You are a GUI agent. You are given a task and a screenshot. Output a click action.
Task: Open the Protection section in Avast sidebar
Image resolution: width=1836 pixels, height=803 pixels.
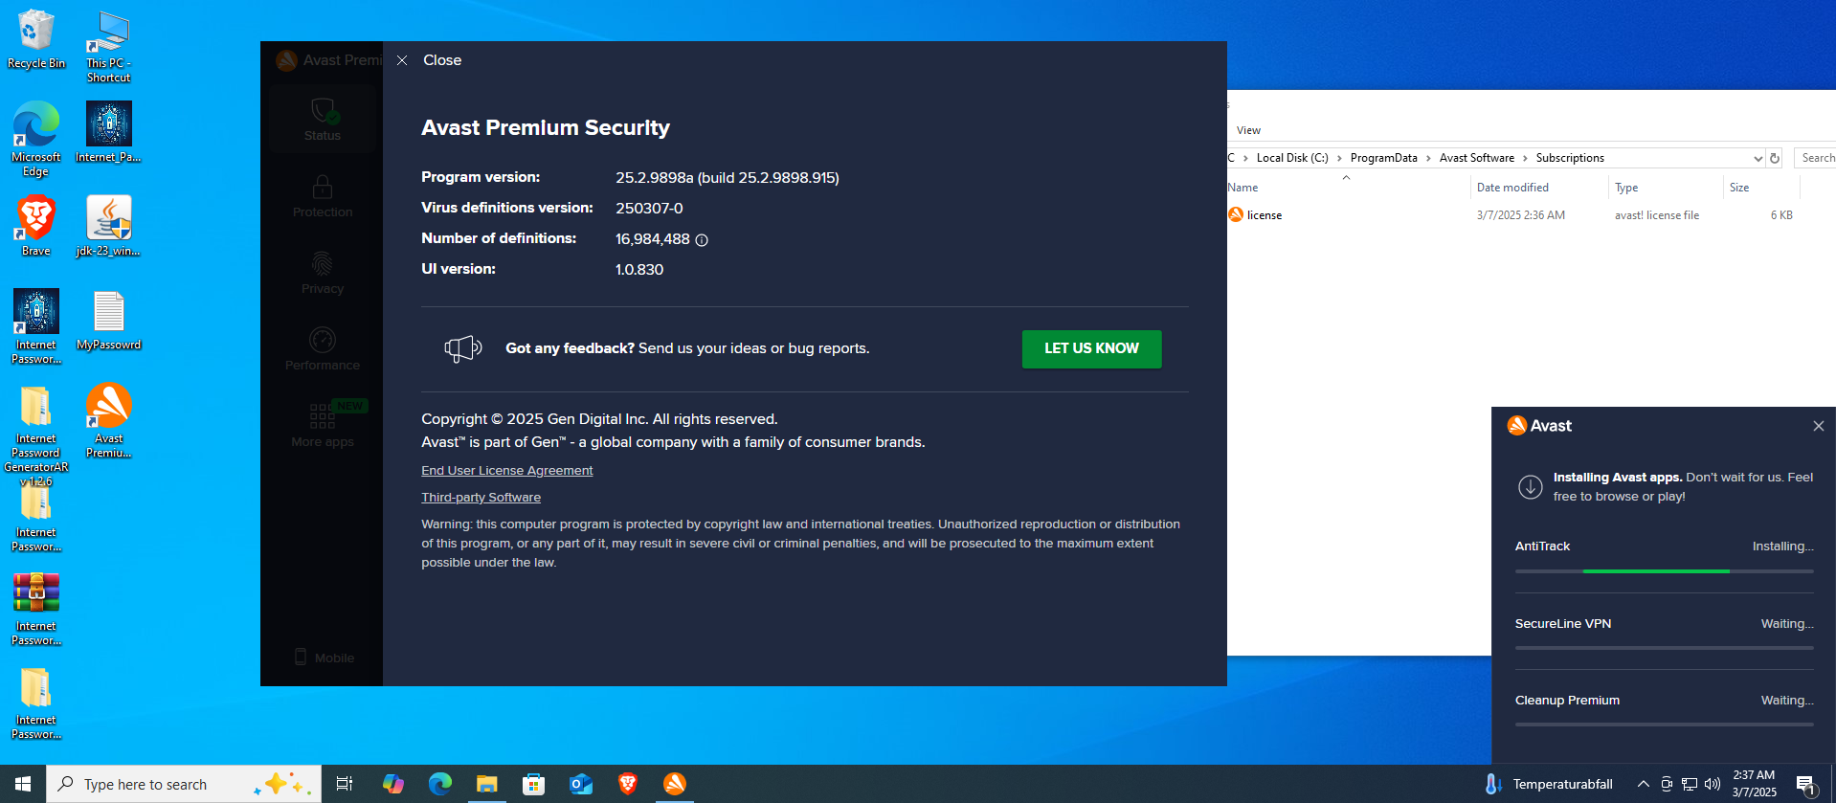pos(322,196)
